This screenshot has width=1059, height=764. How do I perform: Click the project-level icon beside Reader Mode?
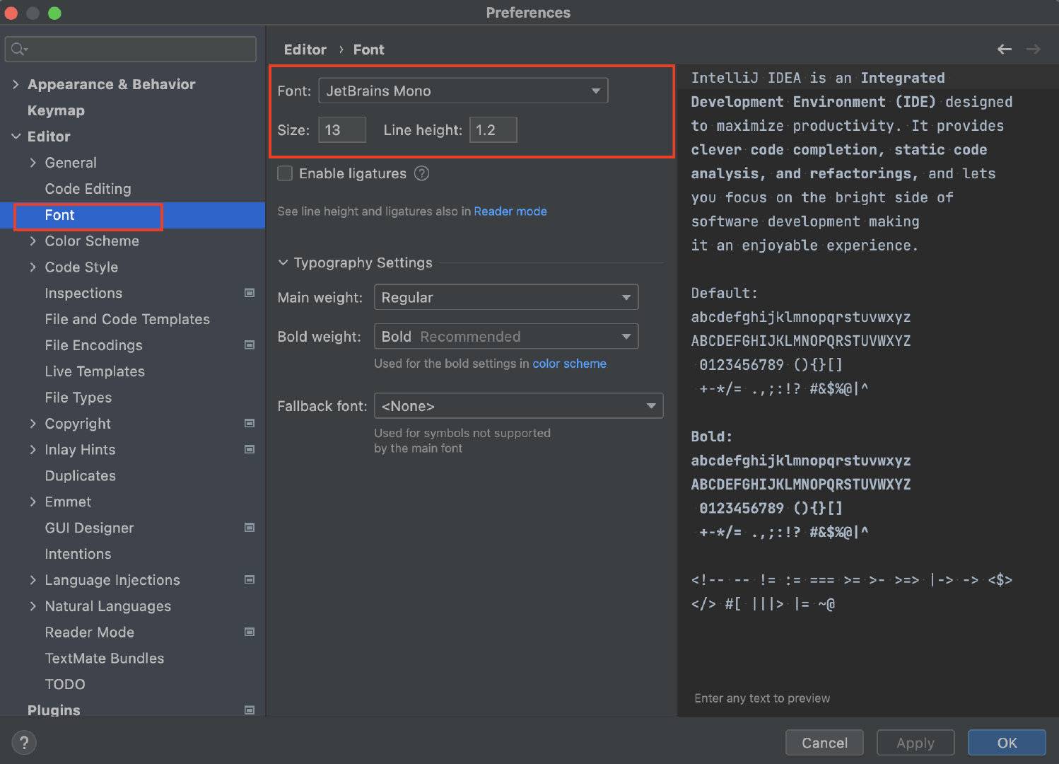click(x=250, y=632)
